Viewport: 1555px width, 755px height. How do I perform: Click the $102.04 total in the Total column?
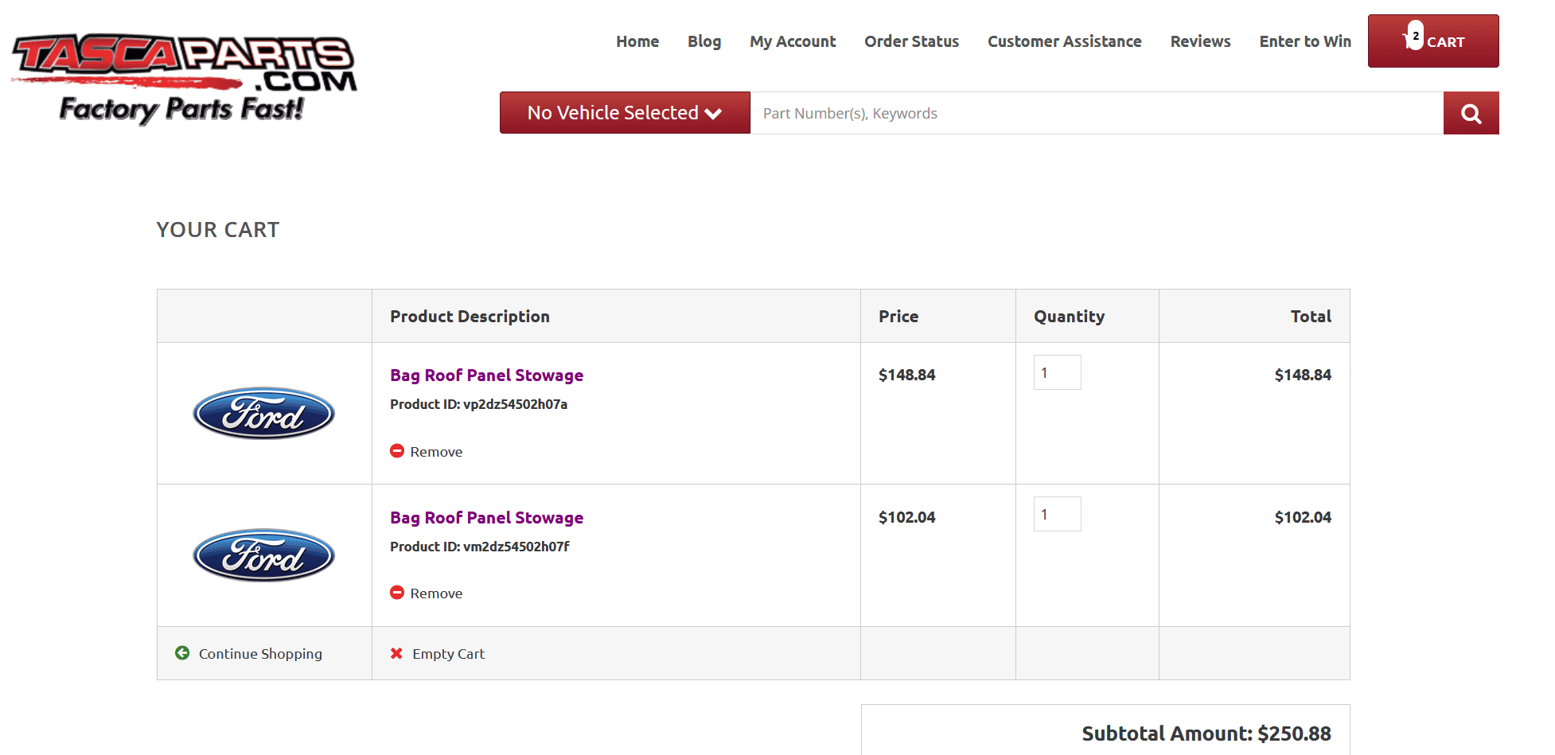point(1303,517)
